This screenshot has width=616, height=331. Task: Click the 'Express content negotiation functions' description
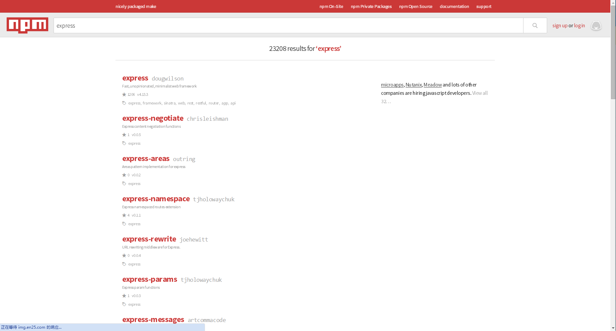pyautogui.click(x=151, y=126)
